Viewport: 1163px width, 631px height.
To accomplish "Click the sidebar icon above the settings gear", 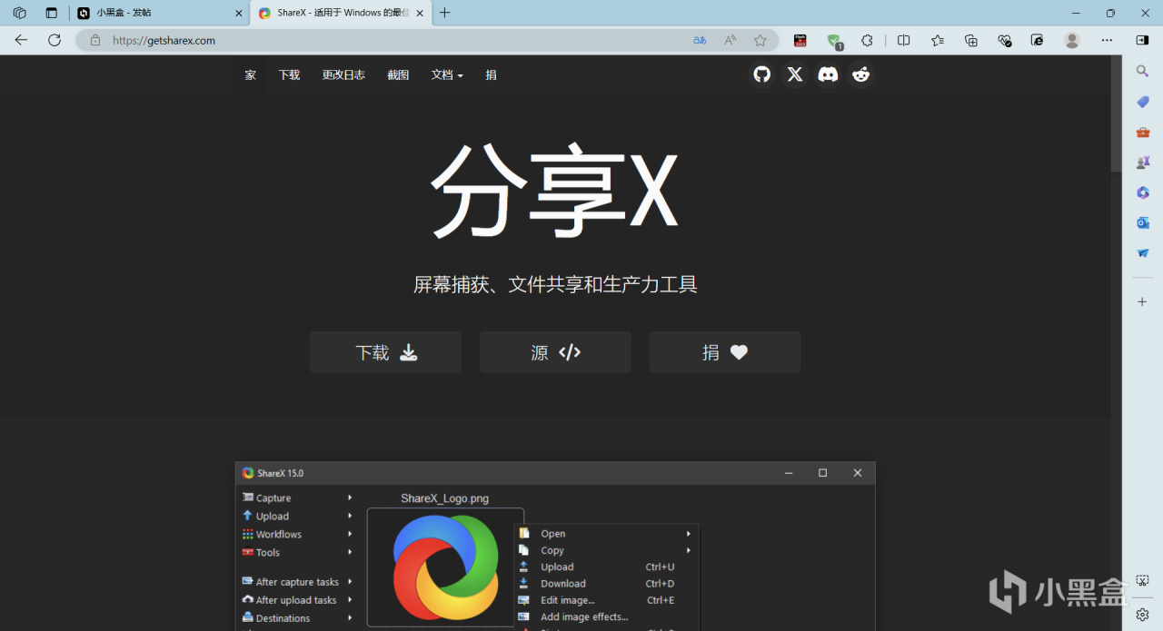I will [1143, 581].
